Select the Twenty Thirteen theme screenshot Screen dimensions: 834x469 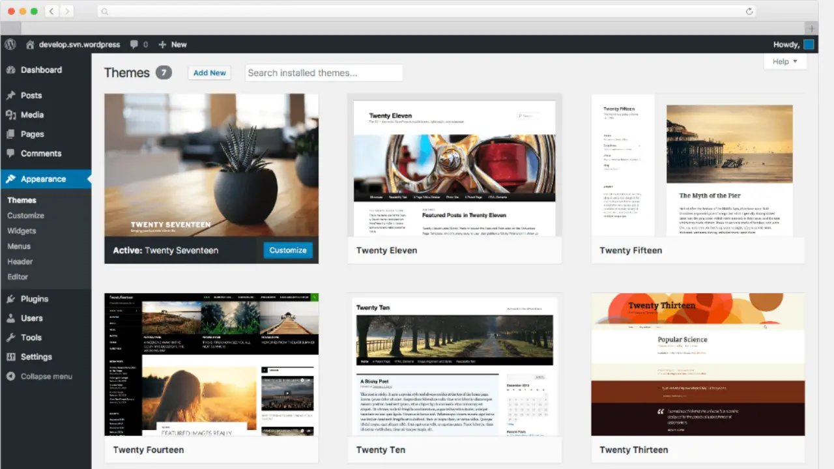[x=698, y=364]
